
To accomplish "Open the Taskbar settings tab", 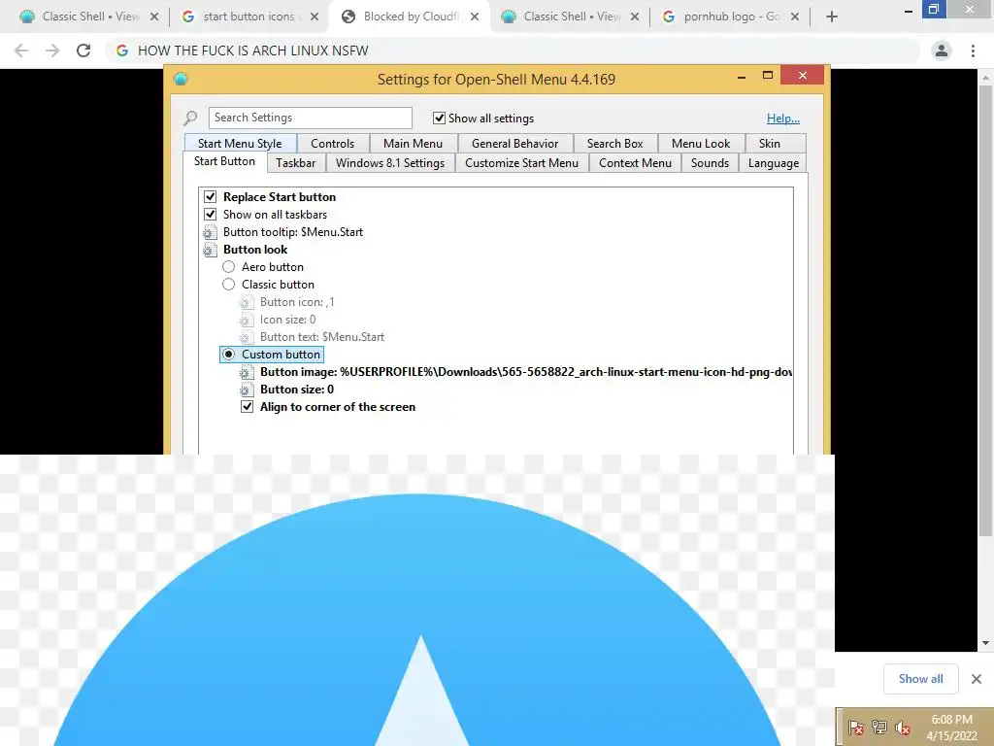I will tap(295, 163).
